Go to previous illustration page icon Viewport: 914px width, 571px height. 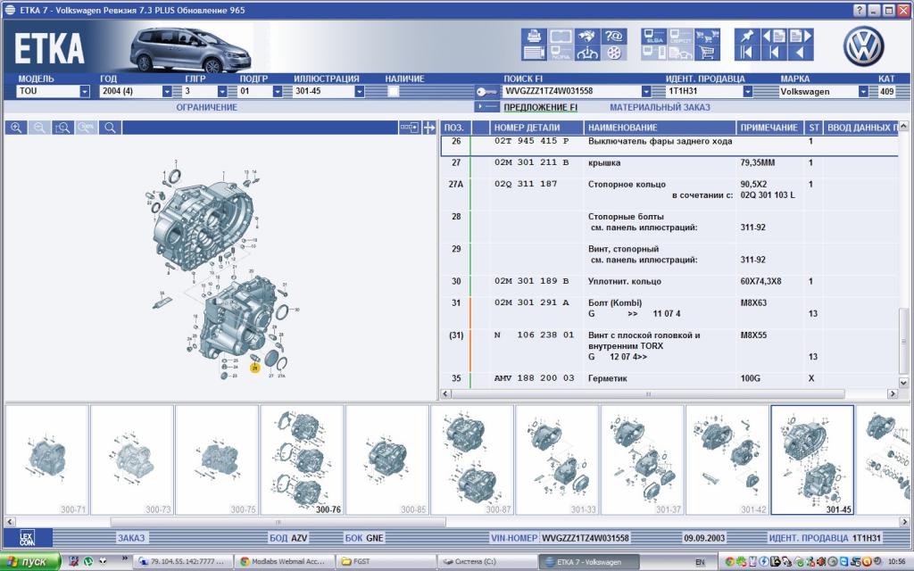(774, 36)
